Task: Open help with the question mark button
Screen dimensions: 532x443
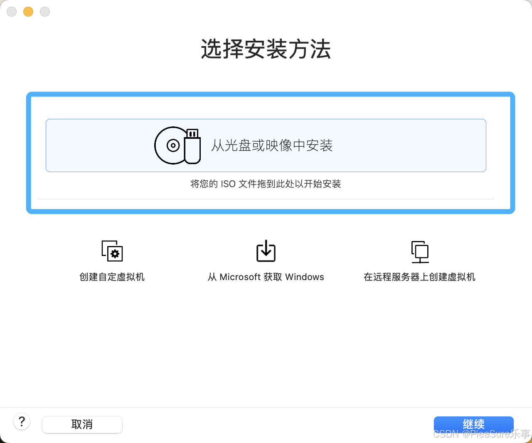Action: coord(22,421)
